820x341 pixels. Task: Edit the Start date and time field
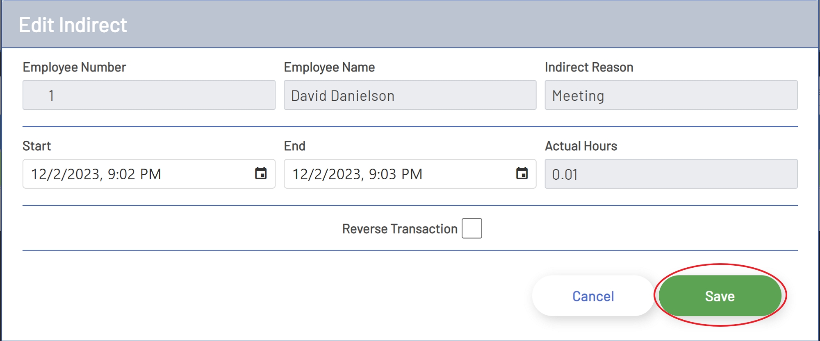pyautogui.click(x=149, y=174)
